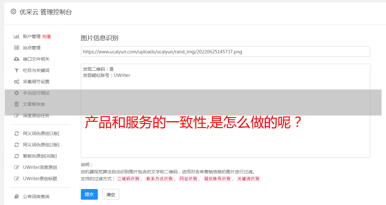This screenshot has width=386, height=205.
Task: Click the gear icon beside 优采云 管理控制台
Action: 13,12
